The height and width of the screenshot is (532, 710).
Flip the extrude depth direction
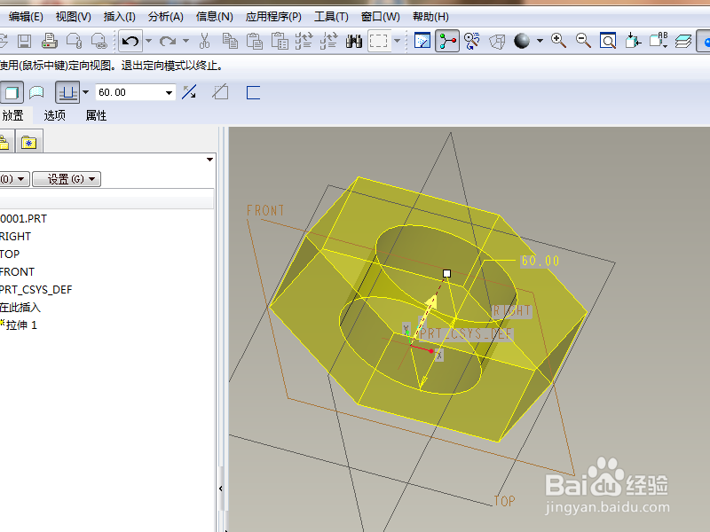tap(189, 92)
